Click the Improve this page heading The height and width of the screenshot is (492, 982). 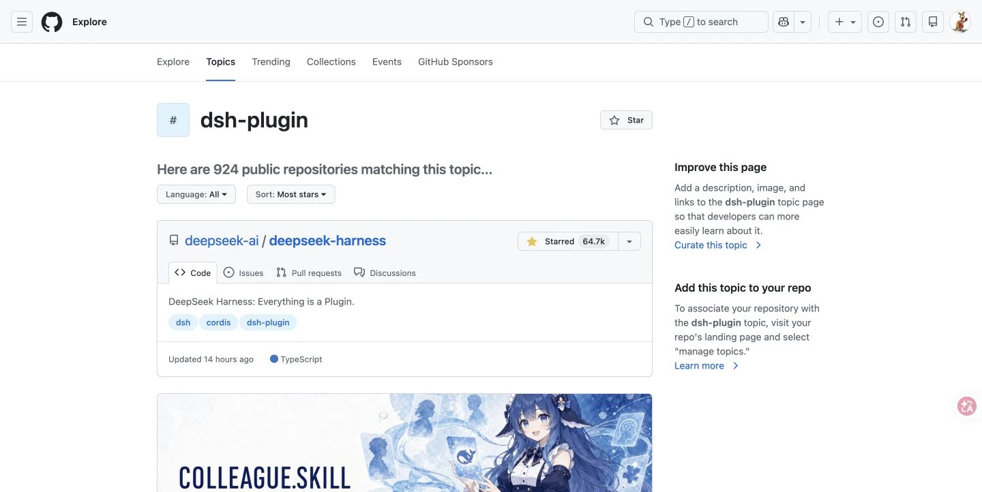[x=720, y=167]
